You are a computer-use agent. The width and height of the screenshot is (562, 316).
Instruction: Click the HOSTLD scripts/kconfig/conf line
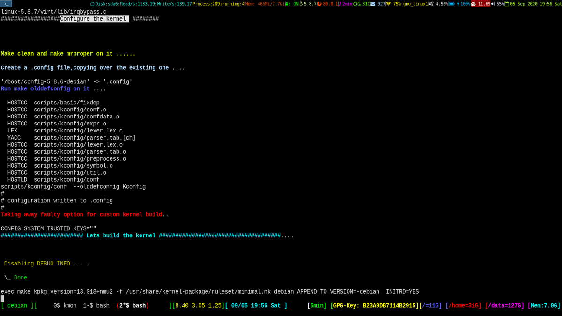53,180
